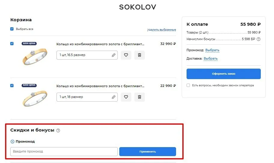Uncheck the first ring's checkbox
Screen dimensions: 274x163
point(12,43)
